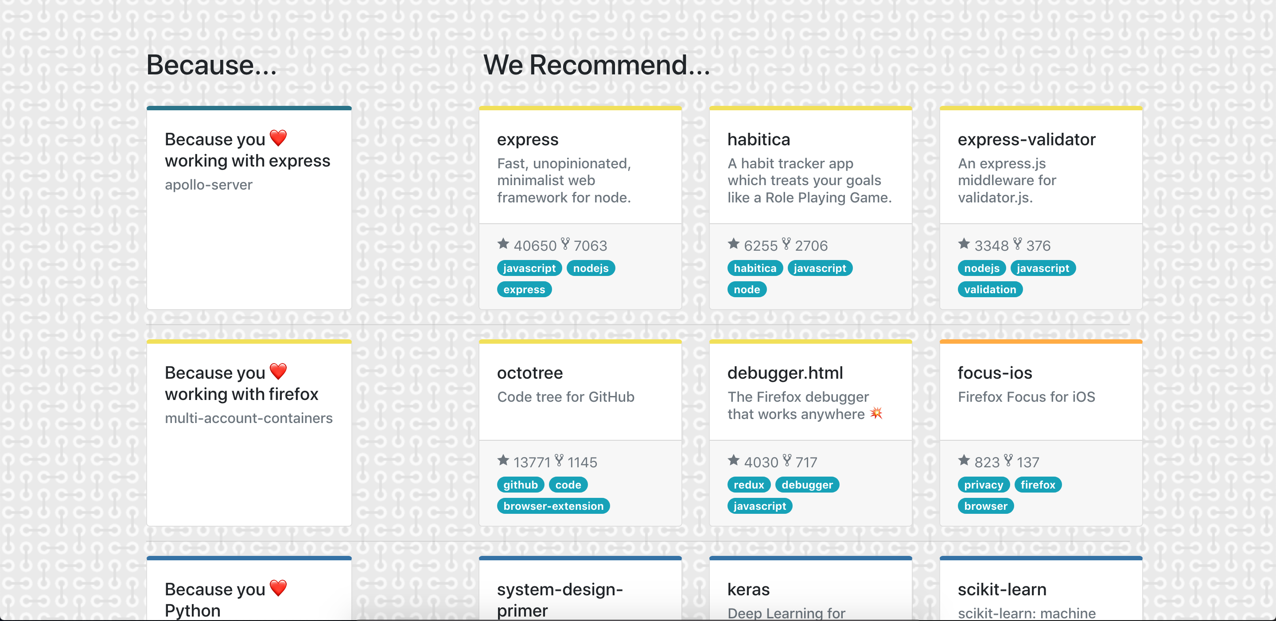The image size is (1276, 621).
Task: Click the star icon on octotree card
Action: (x=503, y=461)
